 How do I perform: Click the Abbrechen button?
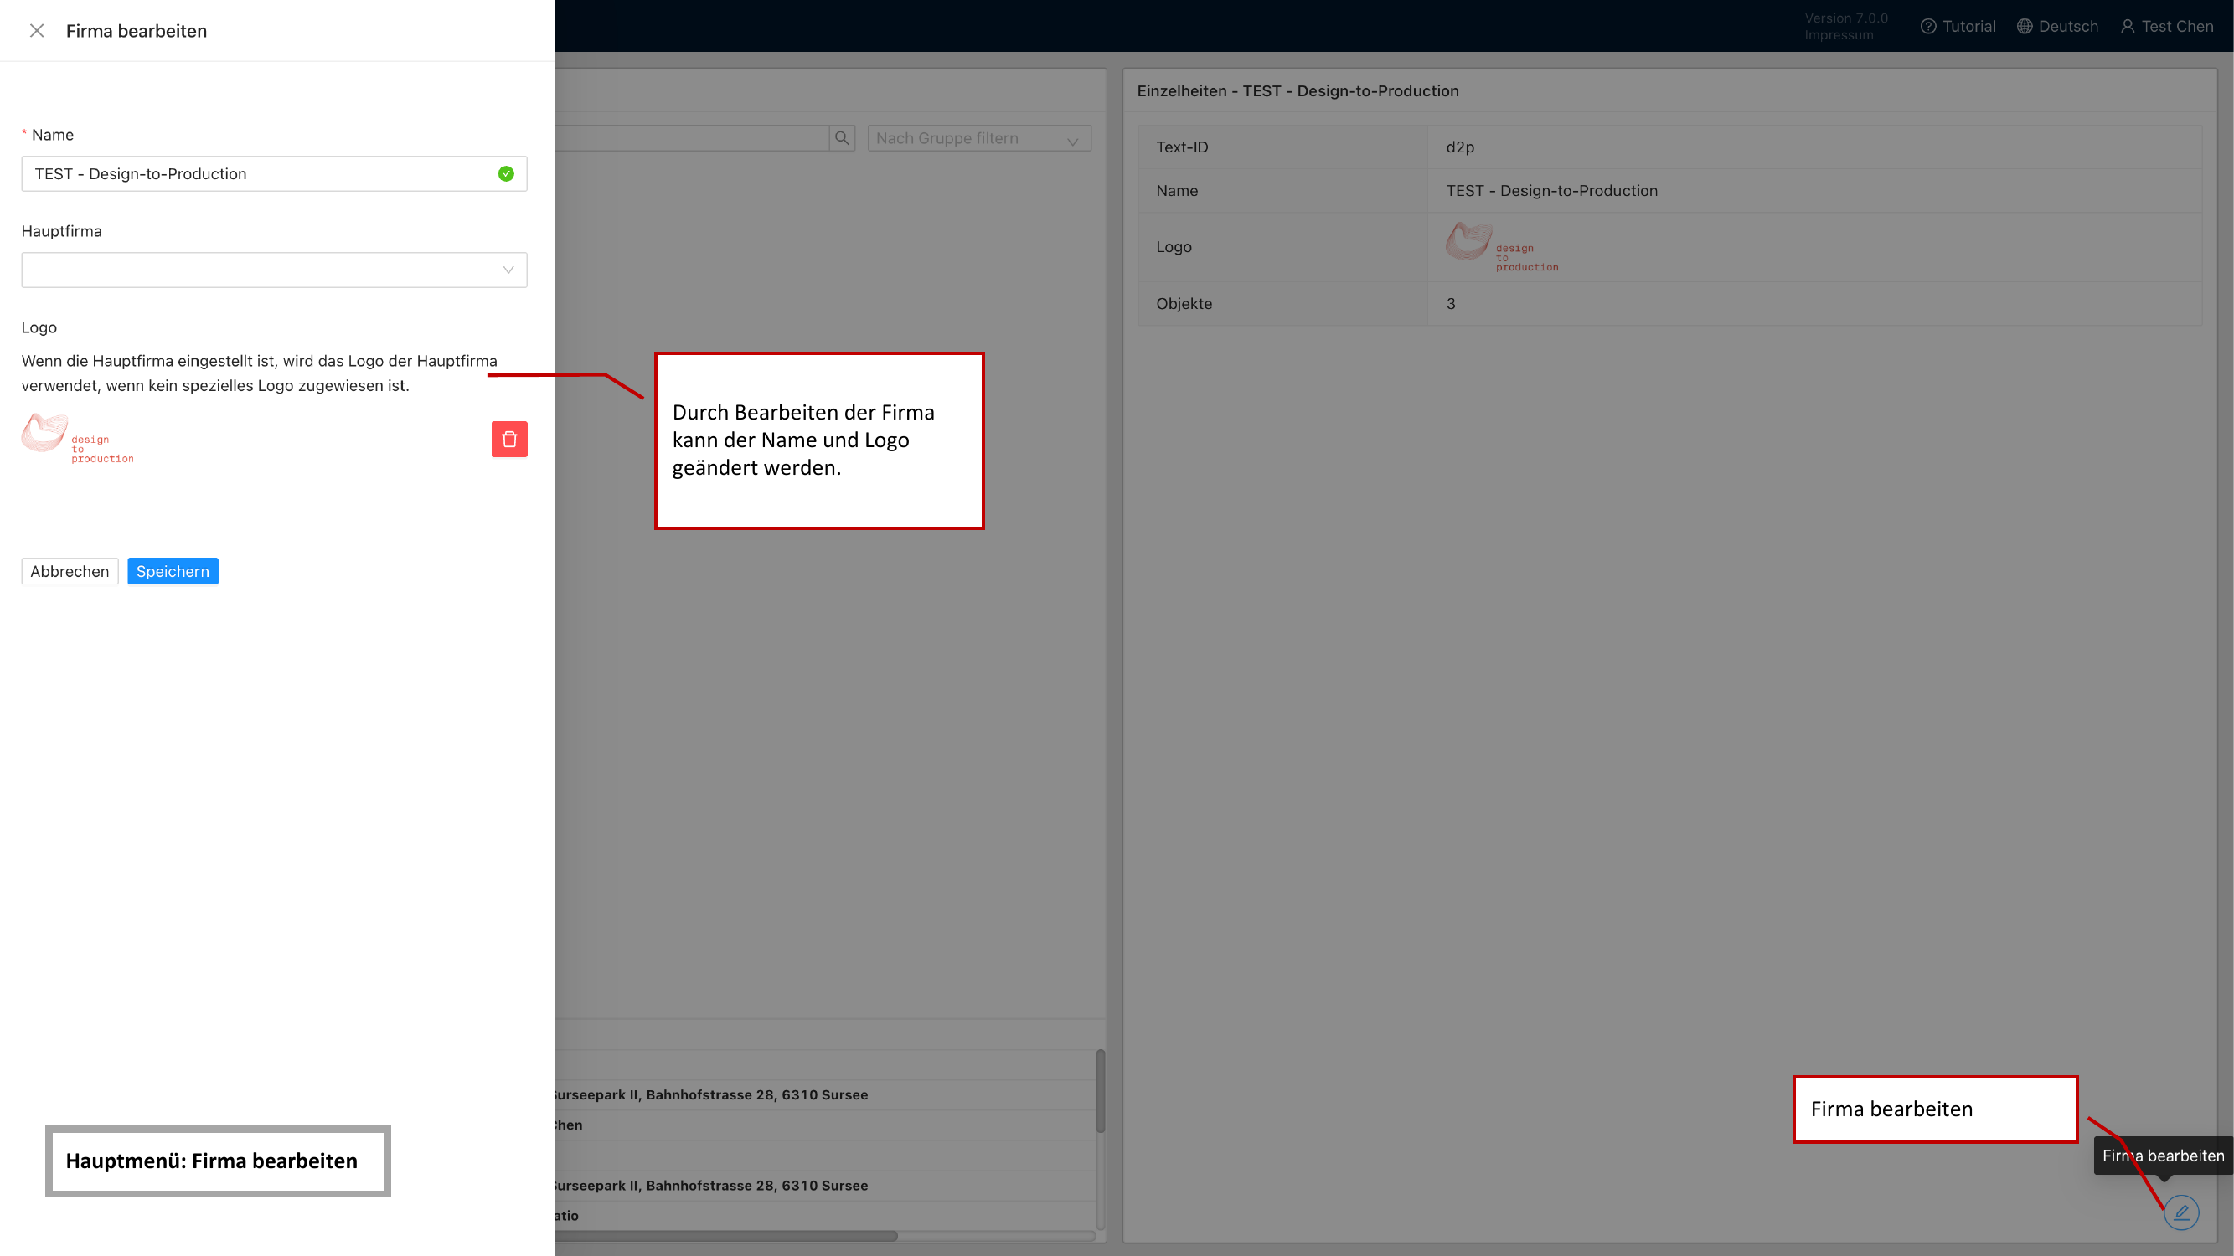[x=70, y=571]
